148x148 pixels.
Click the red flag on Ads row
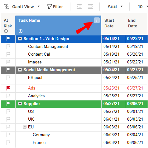[x=8, y=88]
